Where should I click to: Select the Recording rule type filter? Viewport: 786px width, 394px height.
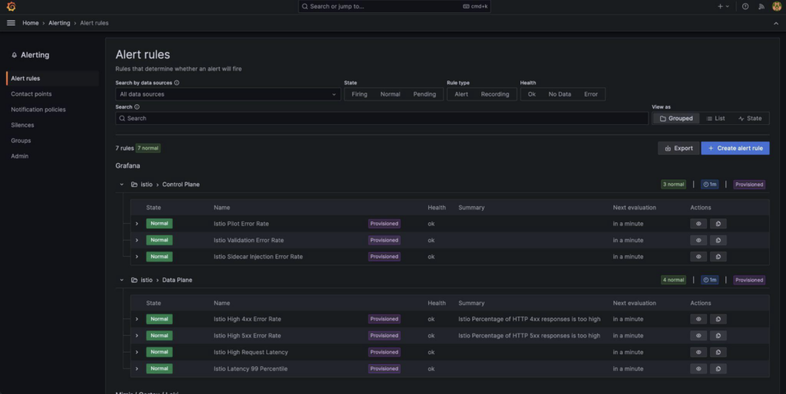click(x=494, y=94)
